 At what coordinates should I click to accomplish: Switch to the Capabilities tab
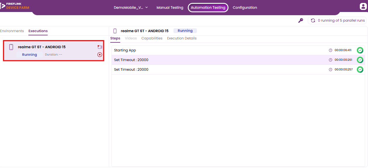[152, 38]
